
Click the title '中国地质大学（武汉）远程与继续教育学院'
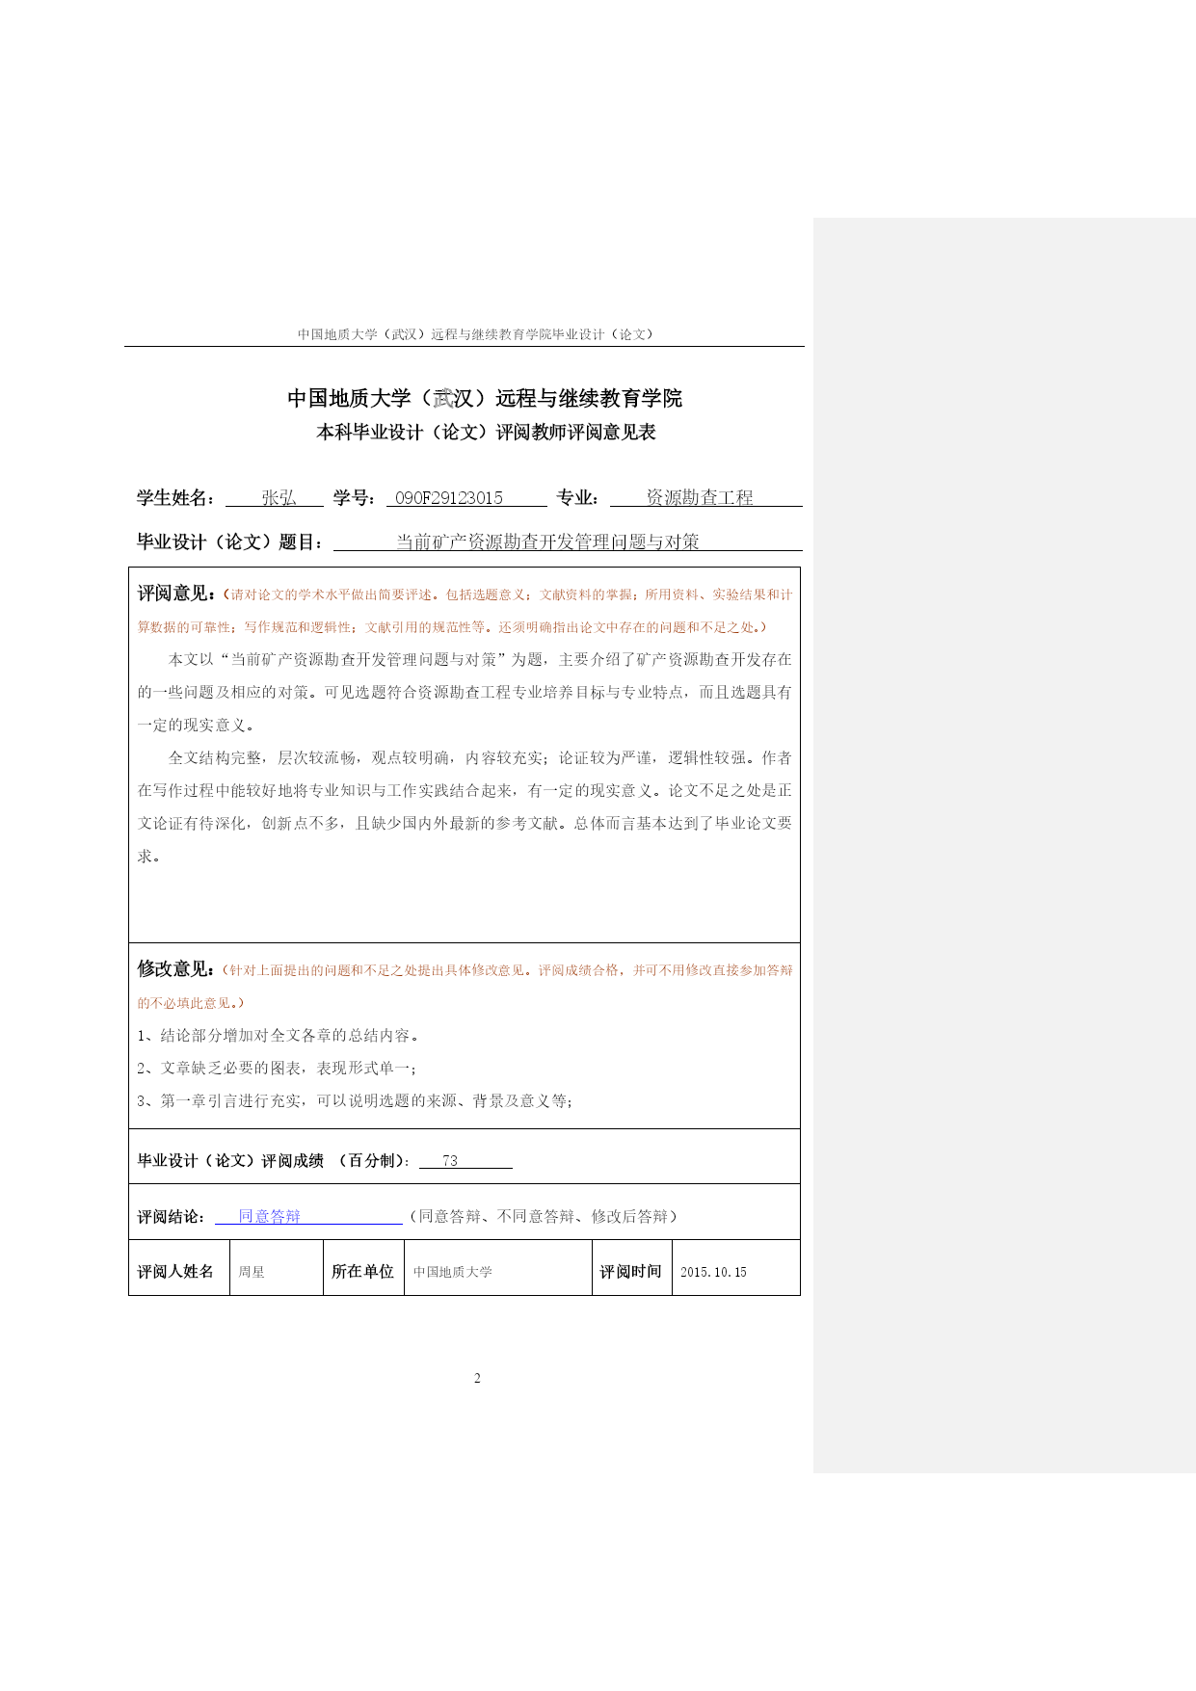(x=485, y=398)
